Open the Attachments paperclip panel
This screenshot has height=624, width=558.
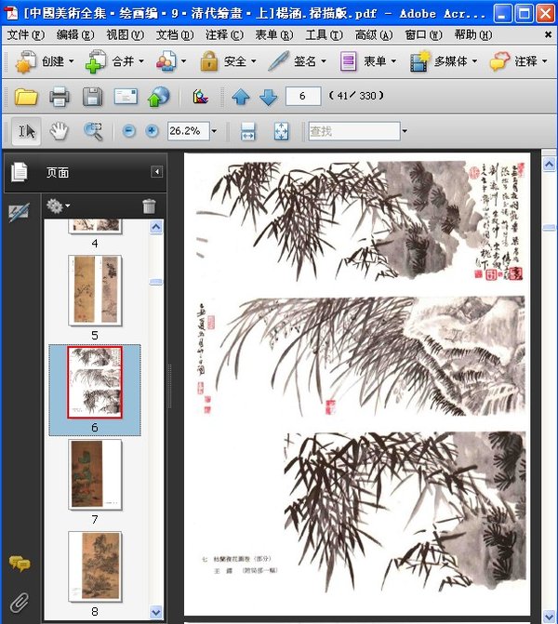pyautogui.click(x=20, y=603)
